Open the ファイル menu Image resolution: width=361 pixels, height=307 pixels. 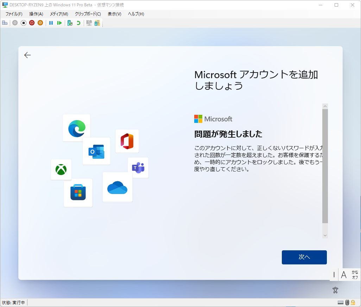[x=13, y=14]
